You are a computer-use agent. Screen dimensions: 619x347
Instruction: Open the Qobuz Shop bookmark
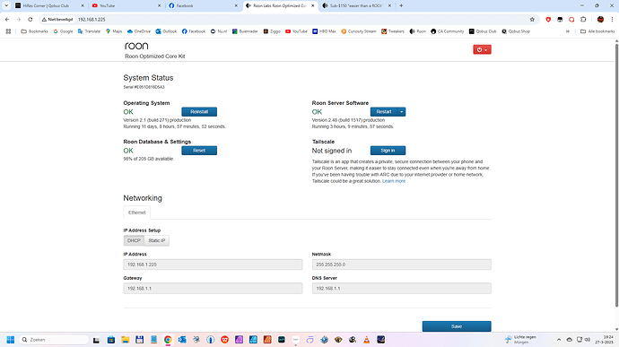516,31
